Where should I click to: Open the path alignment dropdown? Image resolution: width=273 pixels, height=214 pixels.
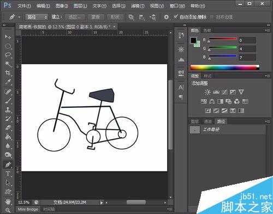pos(142,17)
